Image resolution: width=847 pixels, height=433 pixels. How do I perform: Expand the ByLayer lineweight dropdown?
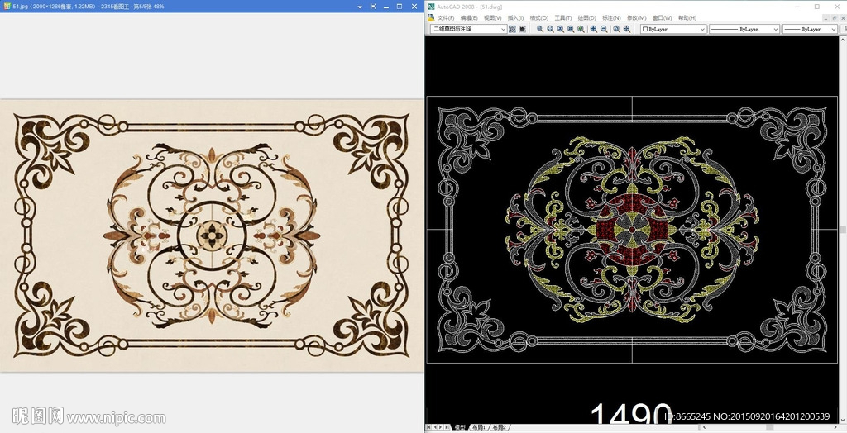834,29
